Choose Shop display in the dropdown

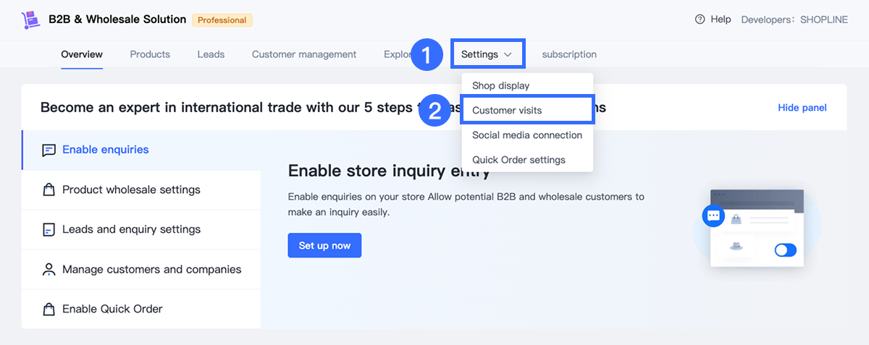500,85
